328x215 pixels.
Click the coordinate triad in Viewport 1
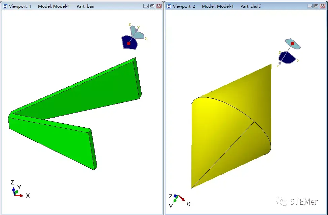tap(20, 189)
